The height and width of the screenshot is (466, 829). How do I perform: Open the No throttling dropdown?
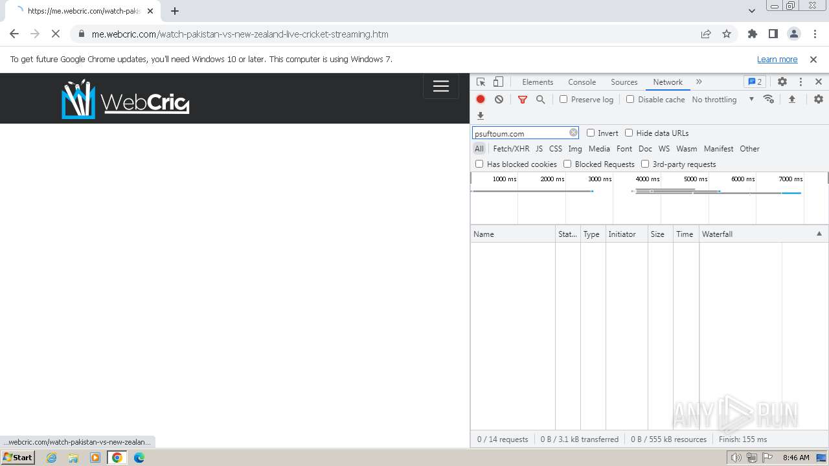point(723,99)
